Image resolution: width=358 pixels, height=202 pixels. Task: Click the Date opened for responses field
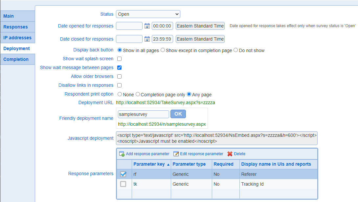pyautogui.click(x=129, y=26)
